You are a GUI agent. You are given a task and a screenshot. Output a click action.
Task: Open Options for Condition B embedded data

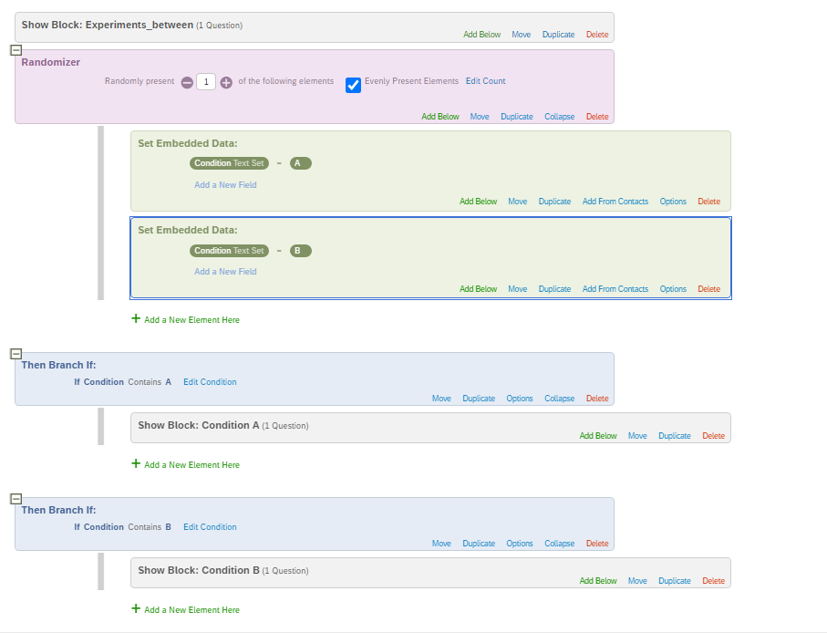(x=673, y=289)
